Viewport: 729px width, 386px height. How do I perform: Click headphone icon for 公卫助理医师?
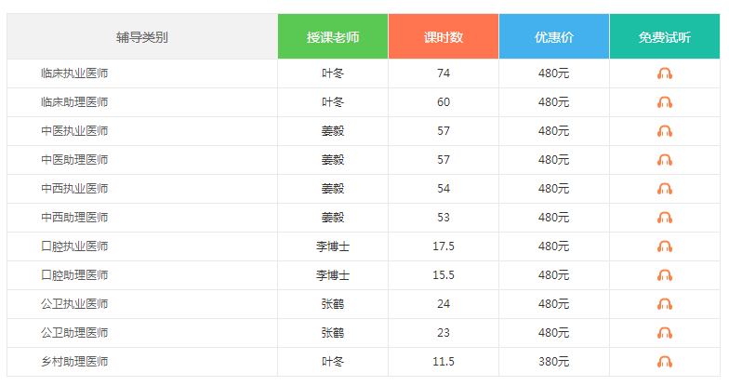665,333
